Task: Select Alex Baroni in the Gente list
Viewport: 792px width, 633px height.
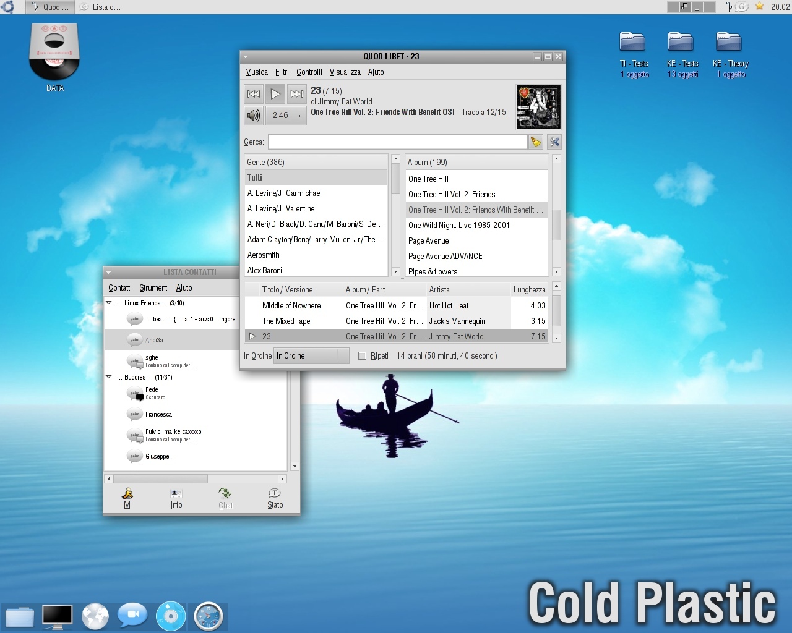Action: click(316, 270)
